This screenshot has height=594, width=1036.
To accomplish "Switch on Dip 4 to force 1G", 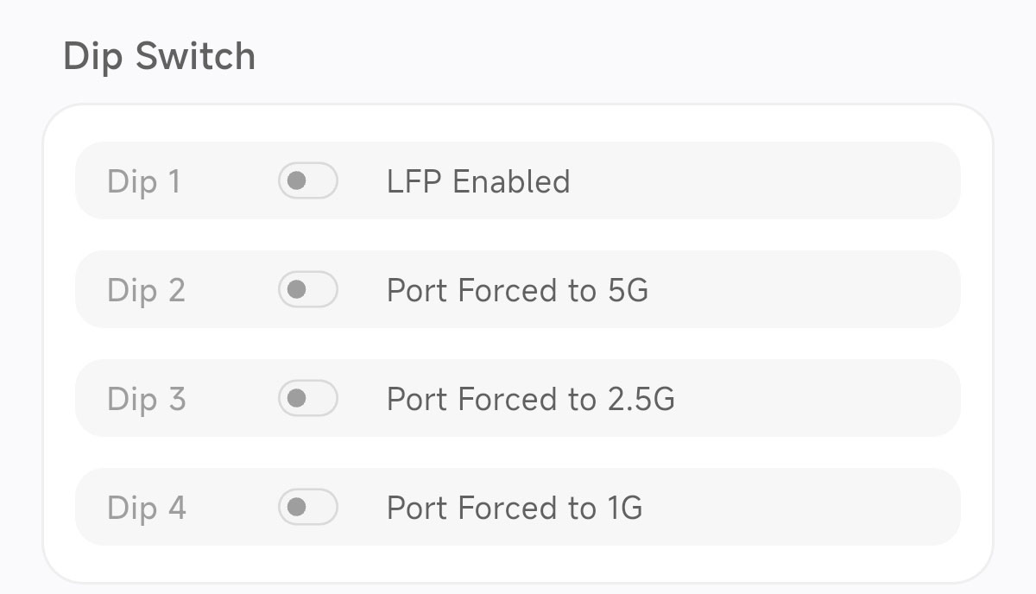I will tap(307, 508).
